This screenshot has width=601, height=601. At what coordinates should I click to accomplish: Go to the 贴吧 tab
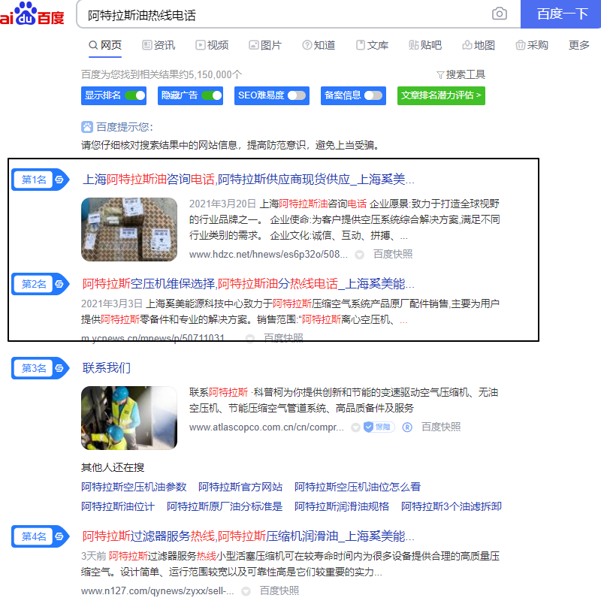click(425, 45)
